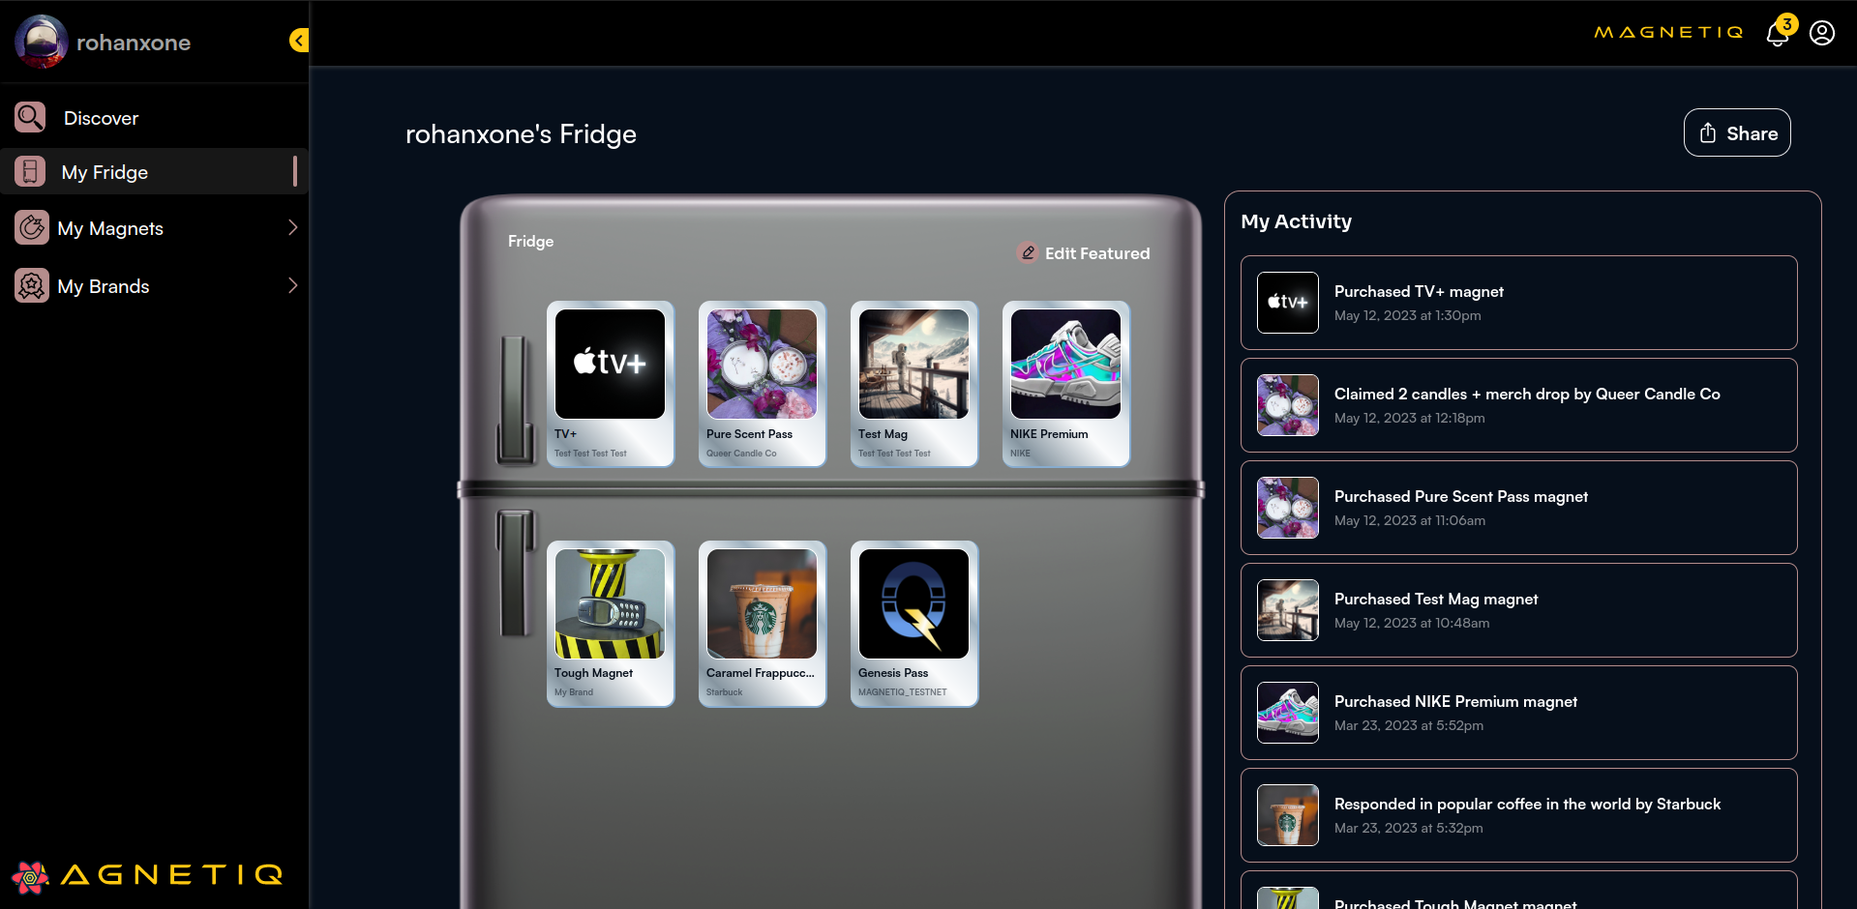Click the Magnetiq logo in header
The image size is (1857, 909).
coord(1668,33)
